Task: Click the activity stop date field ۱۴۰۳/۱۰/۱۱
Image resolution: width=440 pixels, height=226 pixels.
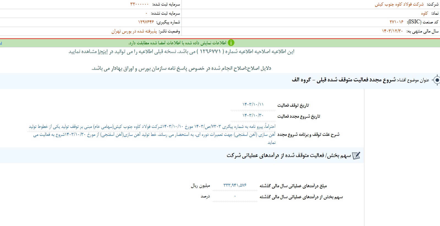Action: (x=253, y=104)
